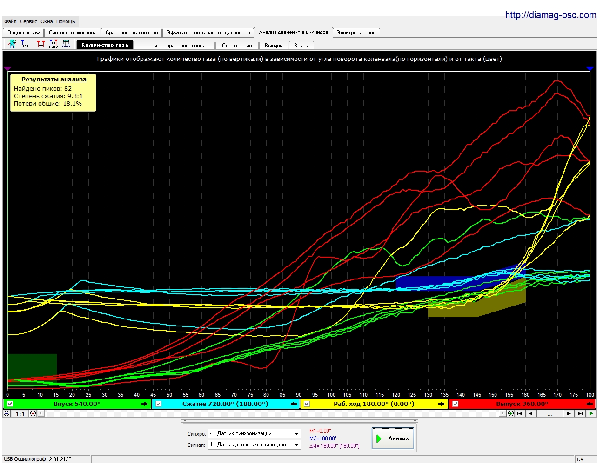Click the AUTO markers toolbar icon

point(54,44)
